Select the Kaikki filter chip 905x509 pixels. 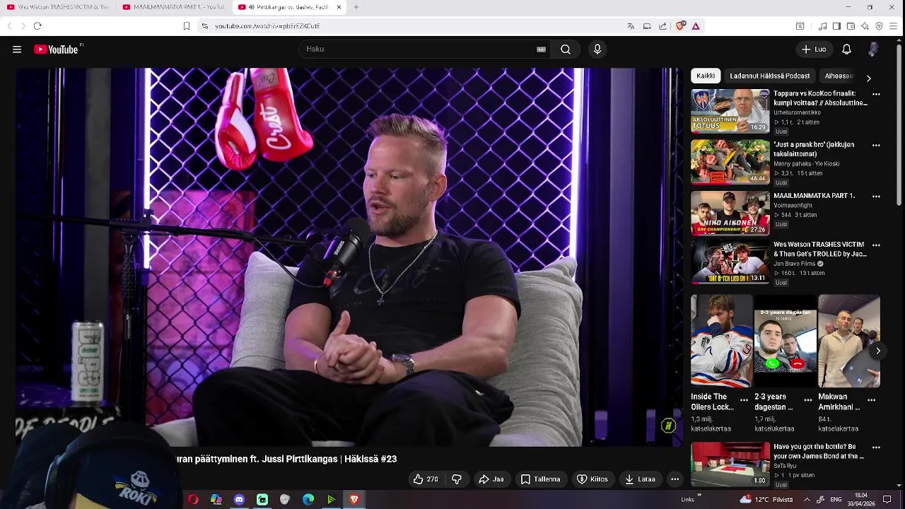pos(706,76)
